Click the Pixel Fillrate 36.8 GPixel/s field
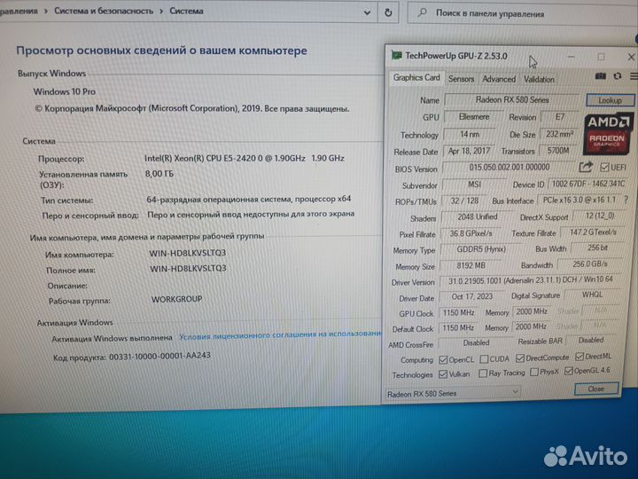The height and width of the screenshot is (479, 638). point(471,233)
